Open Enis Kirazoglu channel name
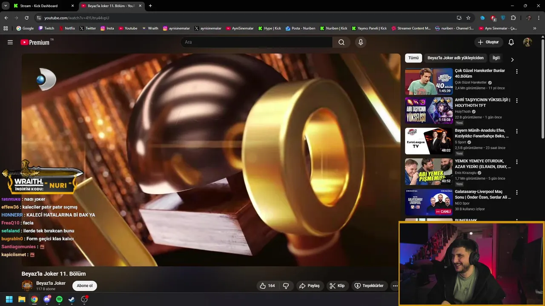545x306 pixels. (x=465, y=173)
